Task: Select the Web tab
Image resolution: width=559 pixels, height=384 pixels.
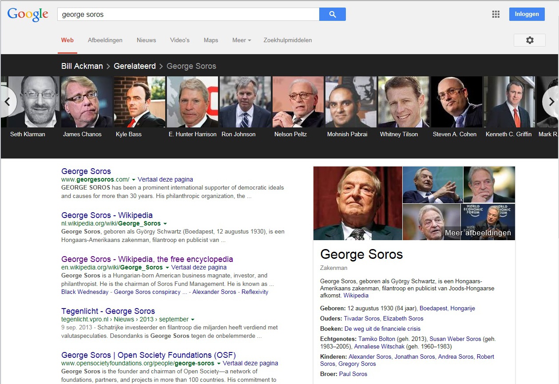Action: (x=67, y=40)
